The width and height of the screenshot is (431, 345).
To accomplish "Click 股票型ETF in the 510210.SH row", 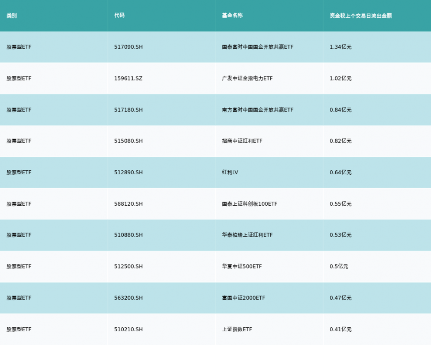I will (x=19, y=329).
